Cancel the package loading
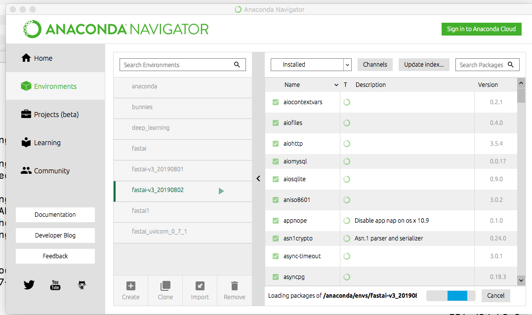This screenshot has width=532, height=315. 496,295
